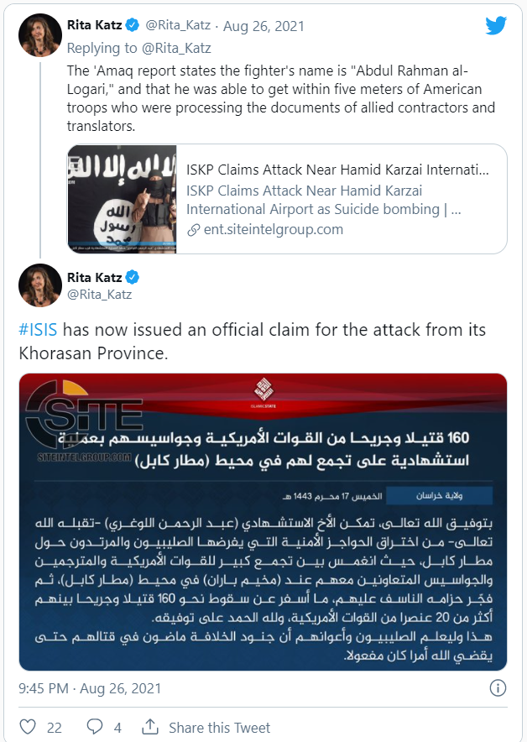527x742 pixels.
Task: Open the ISKP Claims Attack card title
Action: (x=337, y=172)
